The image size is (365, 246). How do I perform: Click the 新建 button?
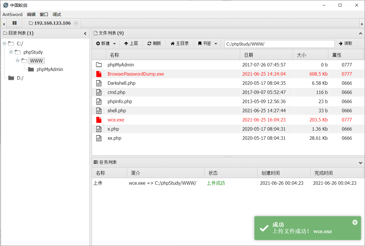pos(103,44)
